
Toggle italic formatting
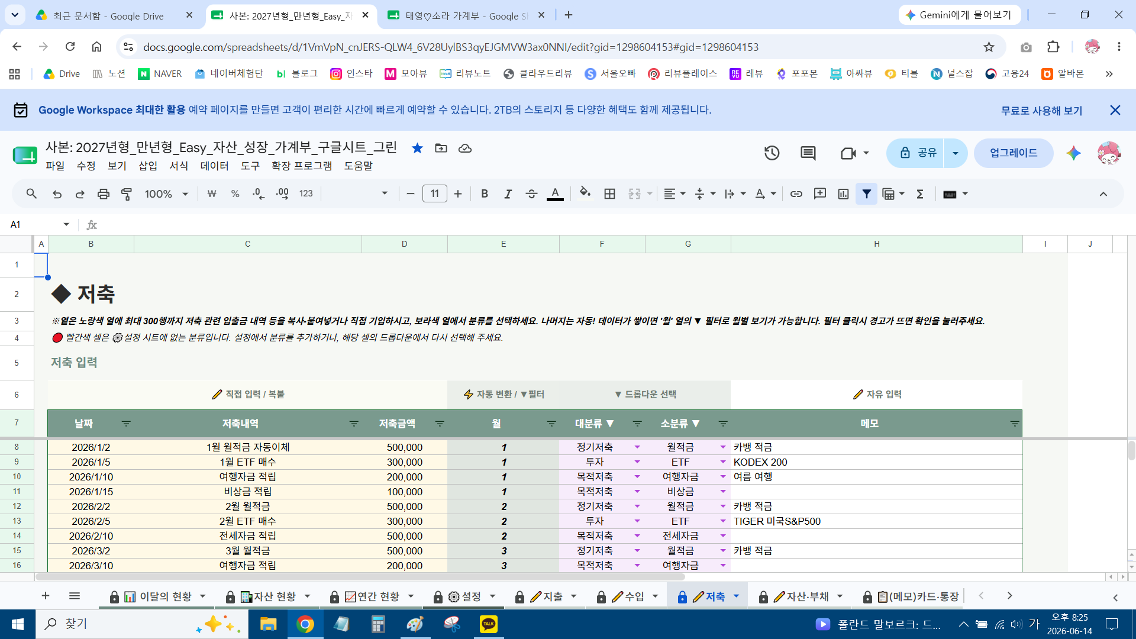tap(508, 193)
